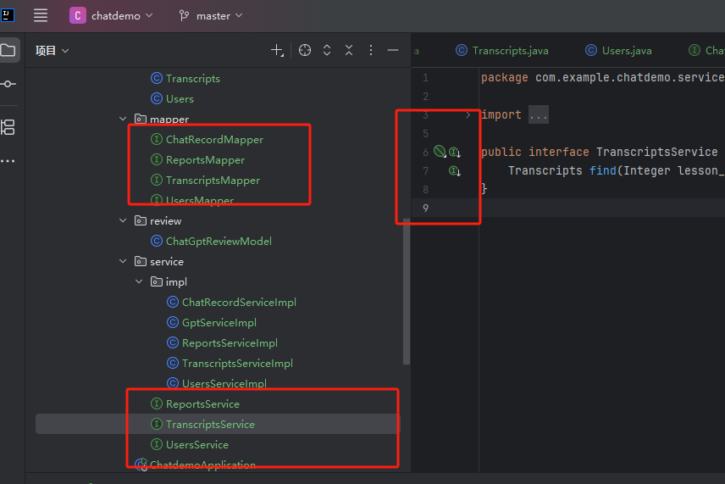
Task: Switch to the Transcripts.java tab
Action: pos(502,51)
